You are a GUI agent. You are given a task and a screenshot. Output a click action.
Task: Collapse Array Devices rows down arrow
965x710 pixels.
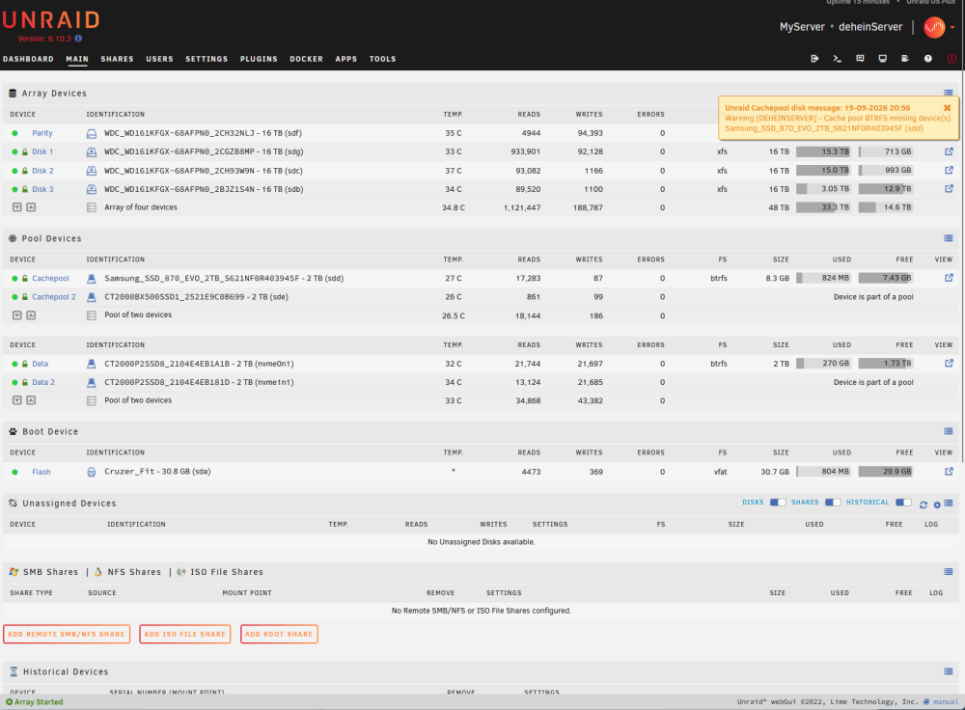pos(17,207)
